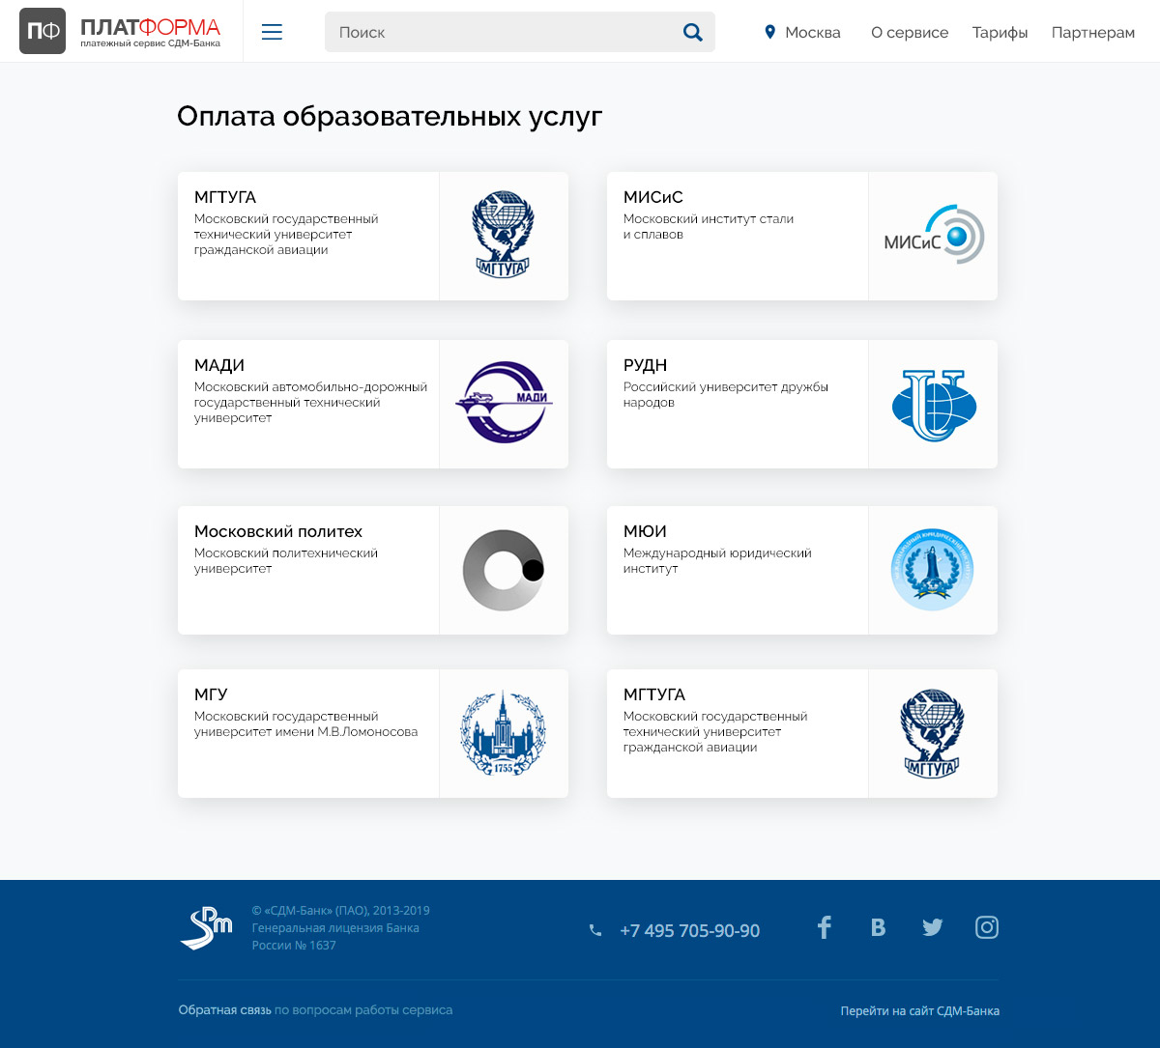Open the Facebook icon in footer
Image resolution: width=1160 pixels, height=1048 pixels.
coord(824,927)
